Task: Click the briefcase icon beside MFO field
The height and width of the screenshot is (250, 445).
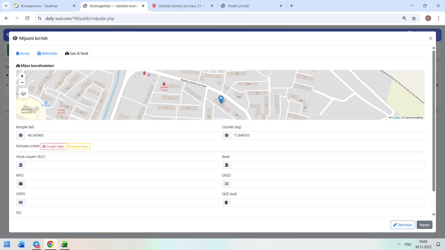Action: pos(21,184)
